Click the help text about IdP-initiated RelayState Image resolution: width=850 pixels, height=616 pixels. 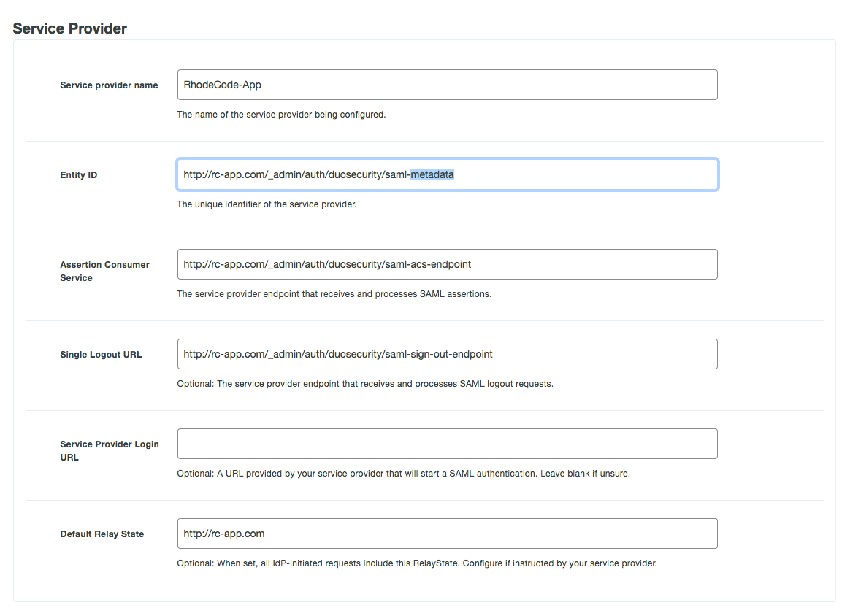coord(416,563)
